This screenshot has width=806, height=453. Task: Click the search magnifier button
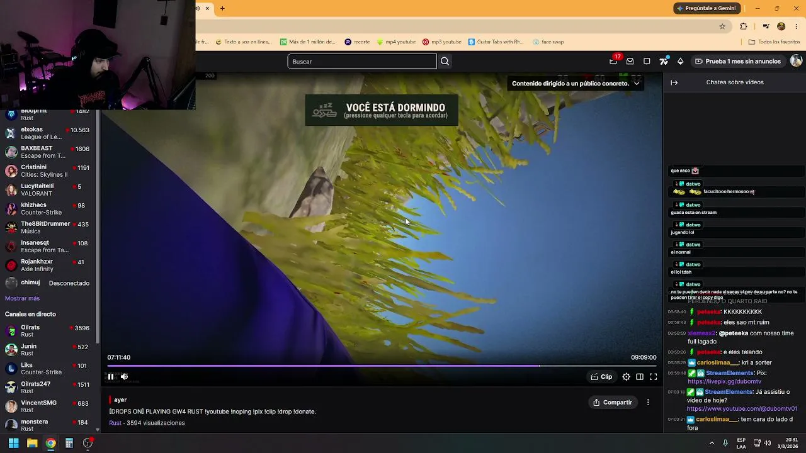[x=445, y=61]
